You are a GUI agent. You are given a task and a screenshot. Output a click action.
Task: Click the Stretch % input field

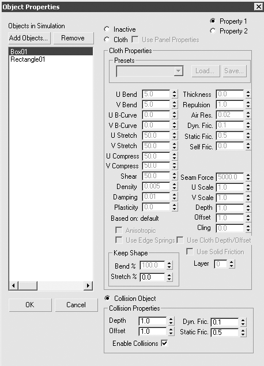(x=152, y=277)
